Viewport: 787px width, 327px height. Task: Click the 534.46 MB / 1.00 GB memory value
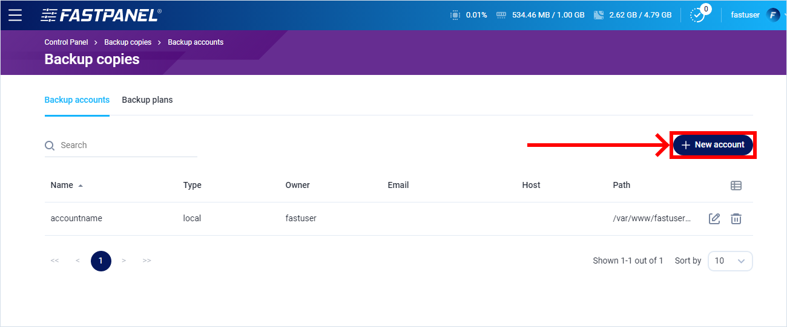(548, 15)
